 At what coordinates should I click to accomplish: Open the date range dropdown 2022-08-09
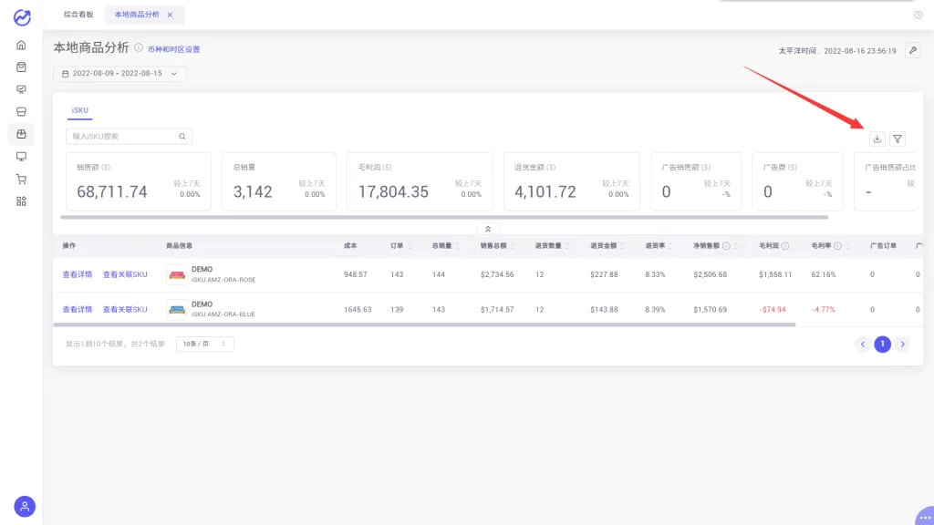tap(119, 74)
